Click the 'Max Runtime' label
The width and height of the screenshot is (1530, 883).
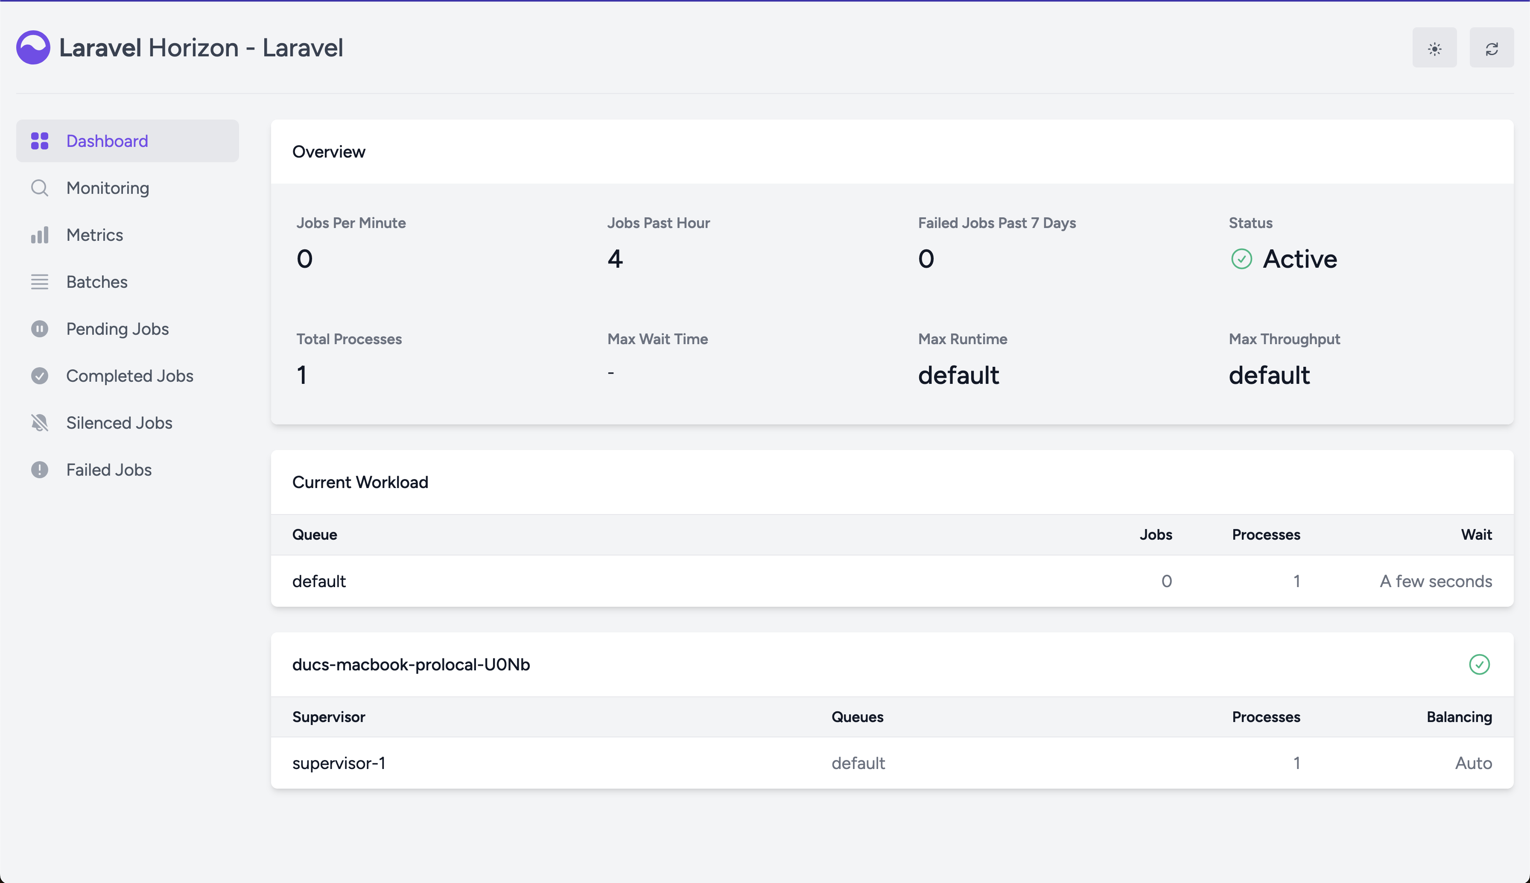(x=963, y=339)
